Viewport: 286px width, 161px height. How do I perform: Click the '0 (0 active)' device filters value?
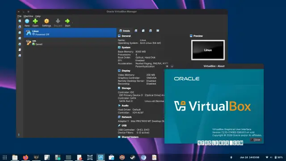[x=143, y=133]
